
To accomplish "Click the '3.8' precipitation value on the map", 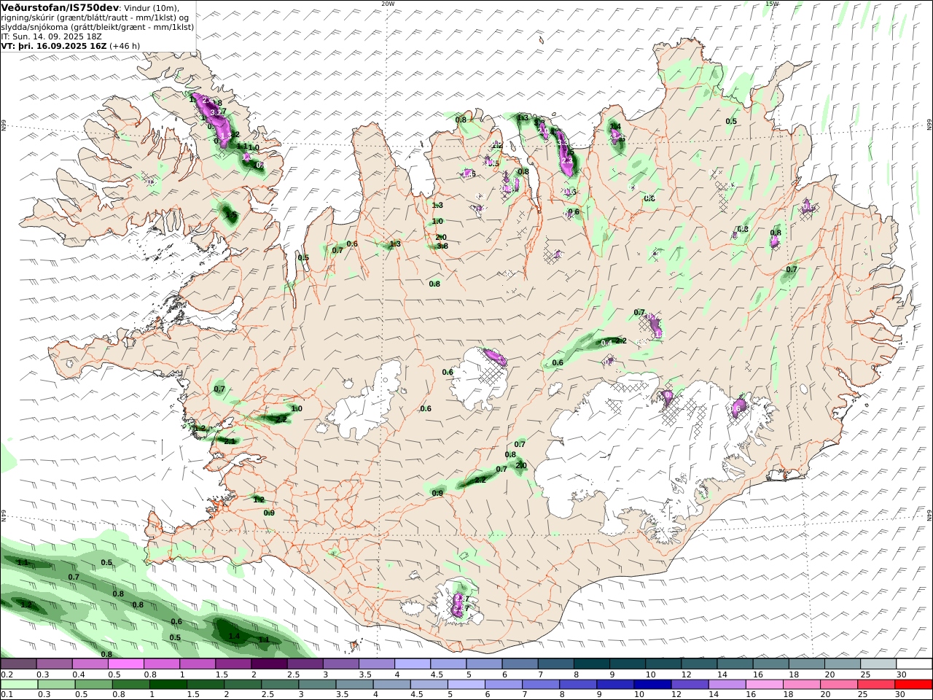I will click(442, 246).
